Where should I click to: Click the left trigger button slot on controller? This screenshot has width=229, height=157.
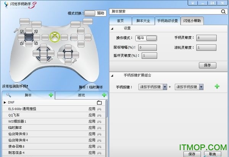(x=24, y=21)
